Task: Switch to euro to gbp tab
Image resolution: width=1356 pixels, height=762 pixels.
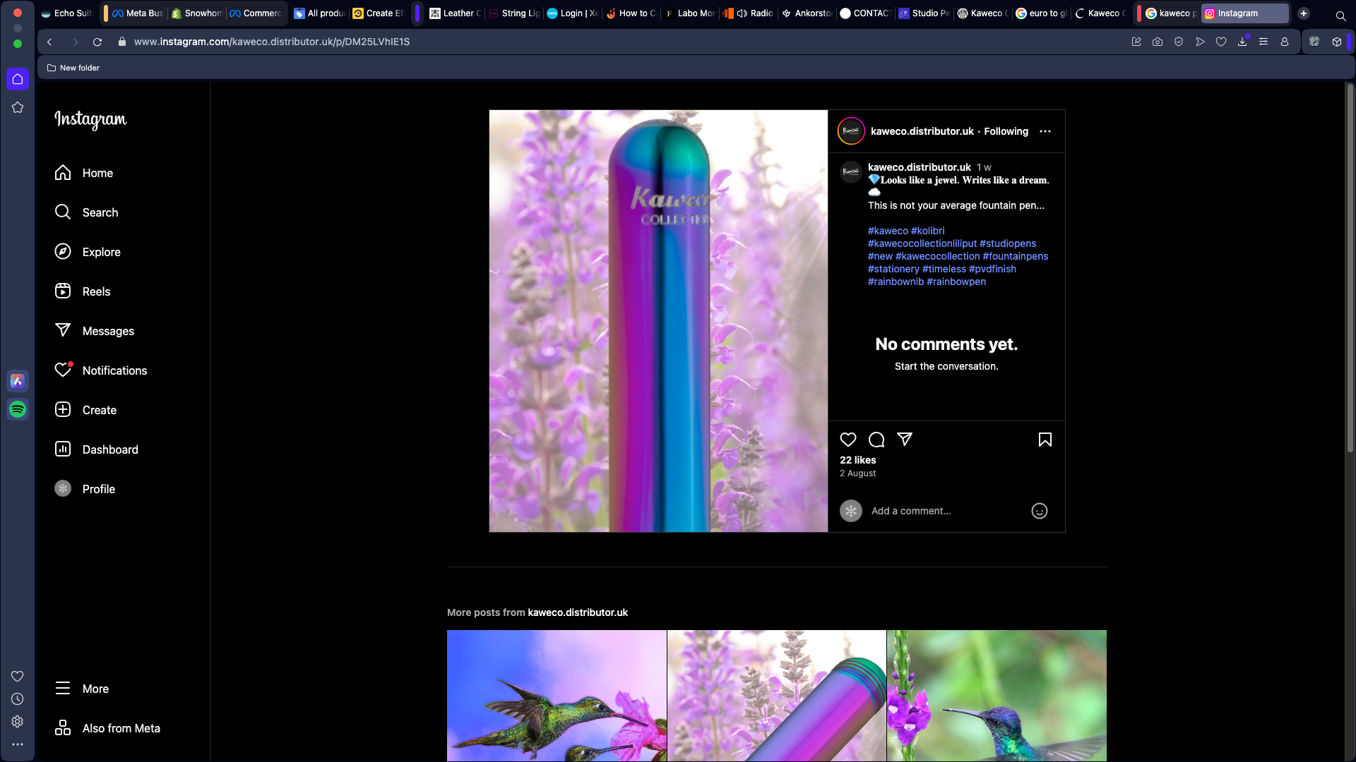Action: [1042, 13]
